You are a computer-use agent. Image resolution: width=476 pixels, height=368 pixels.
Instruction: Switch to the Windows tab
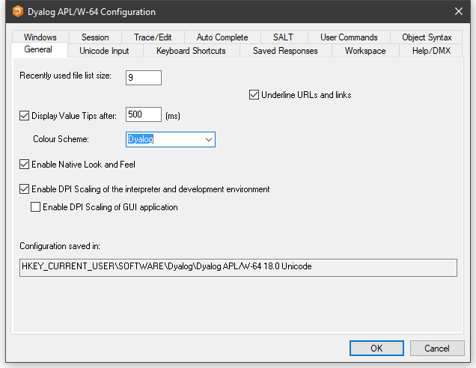40,37
